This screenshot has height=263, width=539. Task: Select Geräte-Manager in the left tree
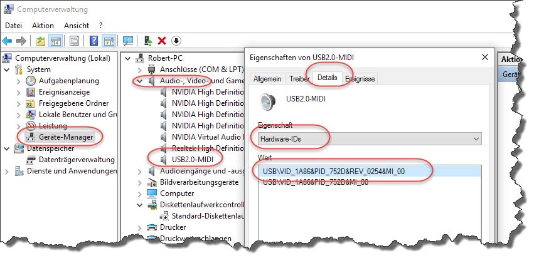coord(66,137)
